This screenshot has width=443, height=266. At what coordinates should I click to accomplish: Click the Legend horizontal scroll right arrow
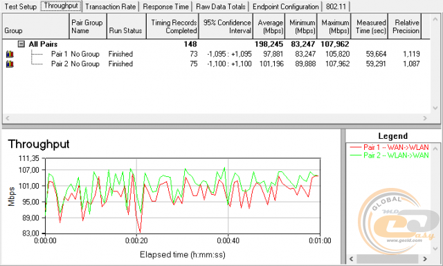click(x=424, y=258)
